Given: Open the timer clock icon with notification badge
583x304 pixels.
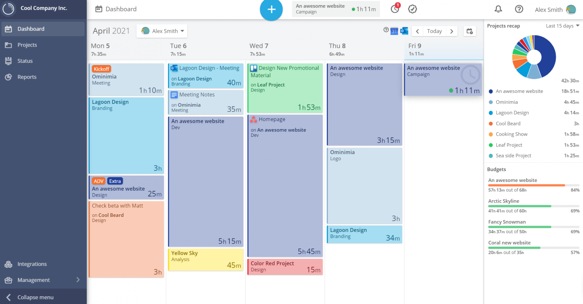Looking at the screenshot, I should (395, 8).
